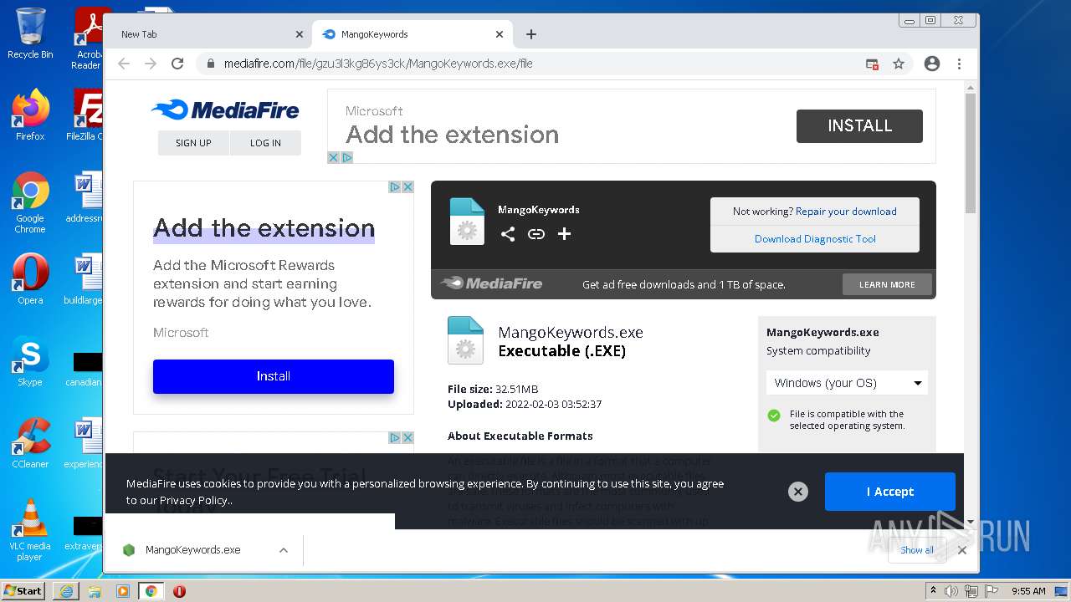
Task: Dismiss cookie banner with X icon
Action: [798, 492]
